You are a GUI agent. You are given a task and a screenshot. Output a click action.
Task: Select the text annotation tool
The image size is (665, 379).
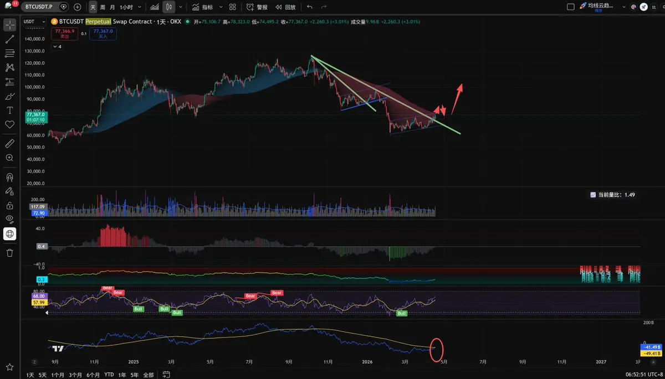click(9, 110)
